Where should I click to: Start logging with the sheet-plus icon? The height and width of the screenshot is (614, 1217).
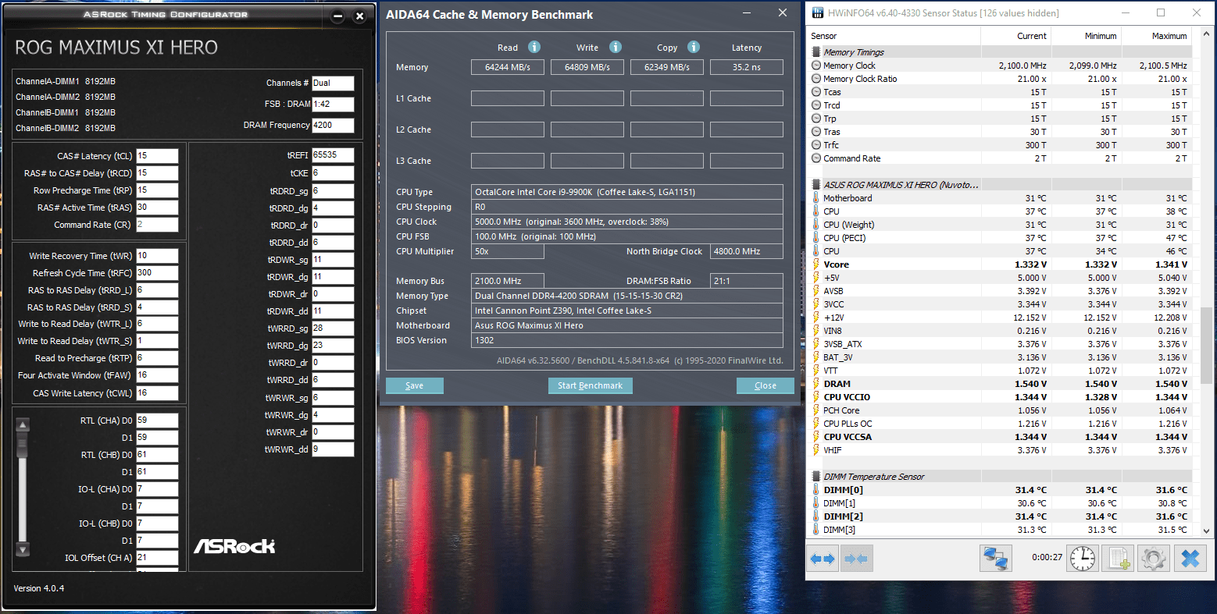coord(1118,559)
